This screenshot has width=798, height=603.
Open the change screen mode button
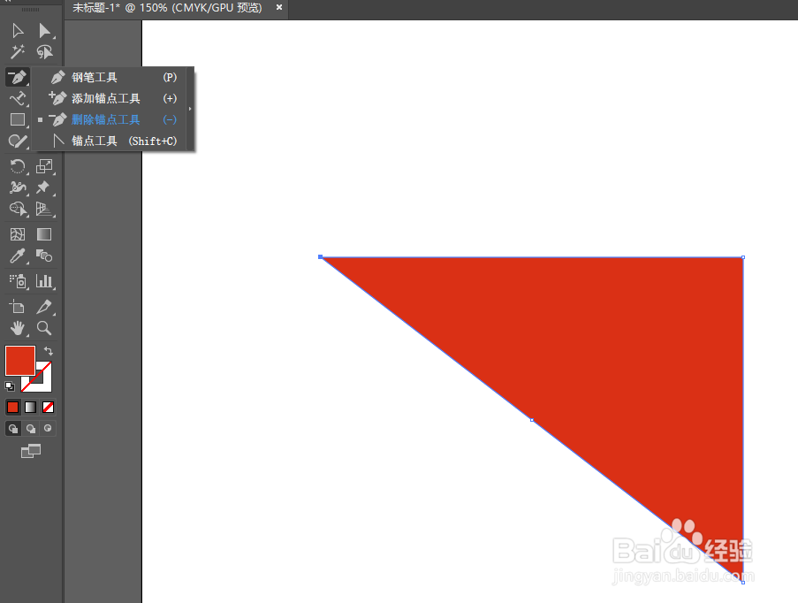pyautogui.click(x=31, y=451)
